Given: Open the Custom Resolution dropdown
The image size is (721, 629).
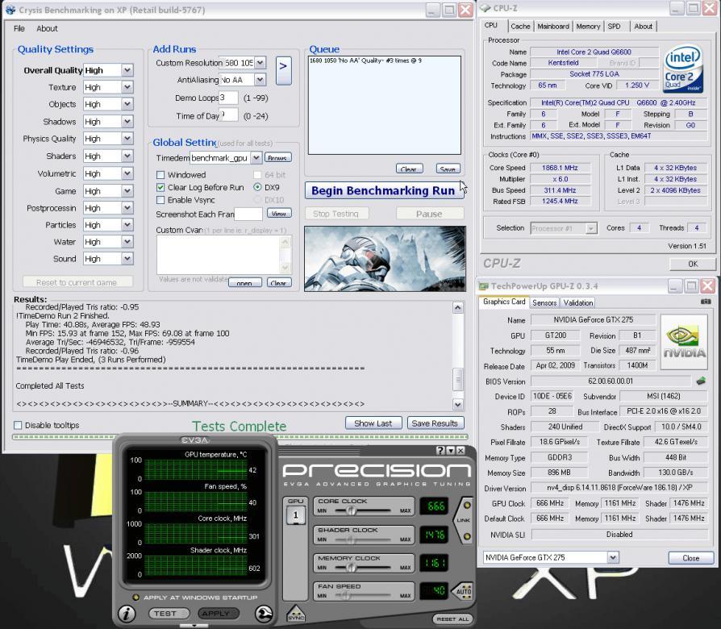Looking at the screenshot, I should tap(260, 63).
